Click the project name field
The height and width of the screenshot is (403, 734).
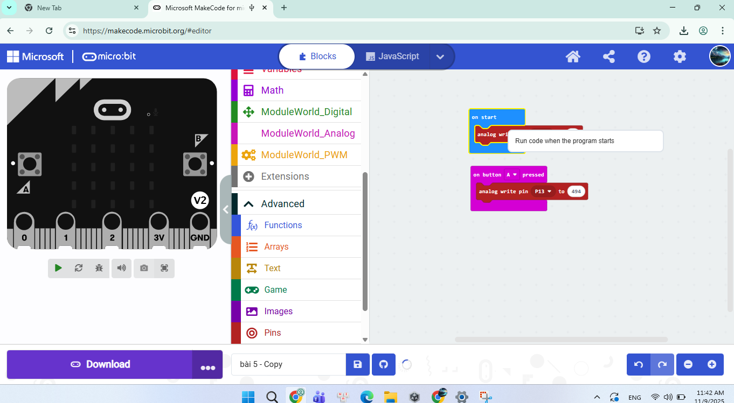(x=288, y=364)
